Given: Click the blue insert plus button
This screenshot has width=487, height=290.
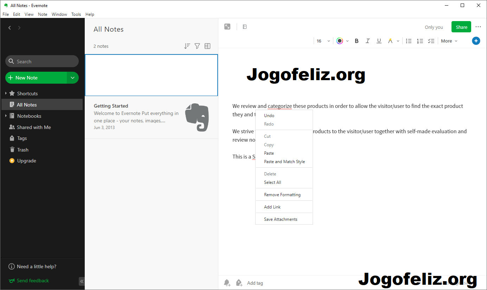Looking at the screenshot, I should pyautogui.click(x=476, y=41).
